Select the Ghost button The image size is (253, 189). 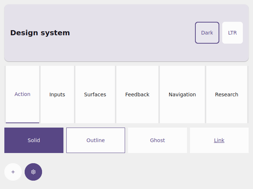(x=157, y=140)
